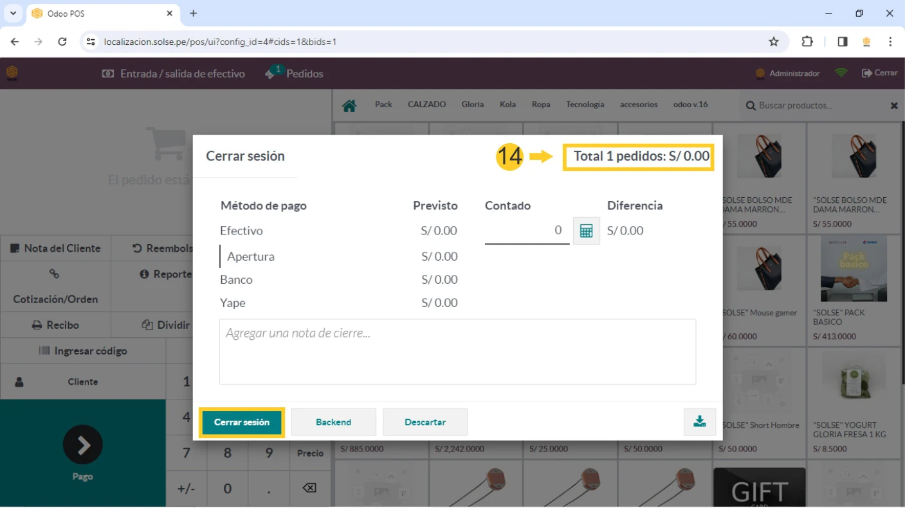
Task: Clear the product search with the X icon
Action: point(893,105)
